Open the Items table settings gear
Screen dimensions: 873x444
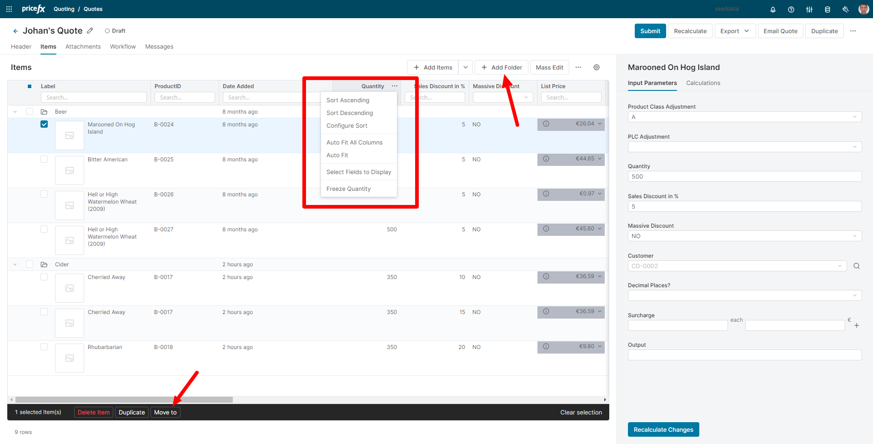point(597,67)
